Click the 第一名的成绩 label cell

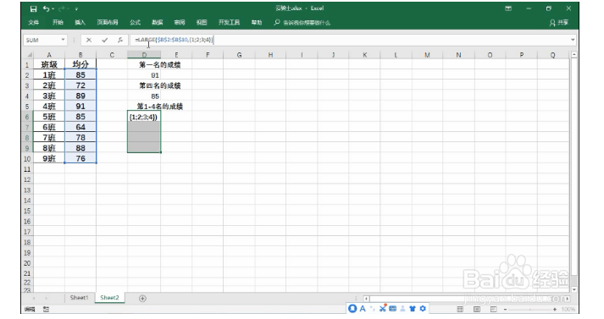(x=159, y=64)
